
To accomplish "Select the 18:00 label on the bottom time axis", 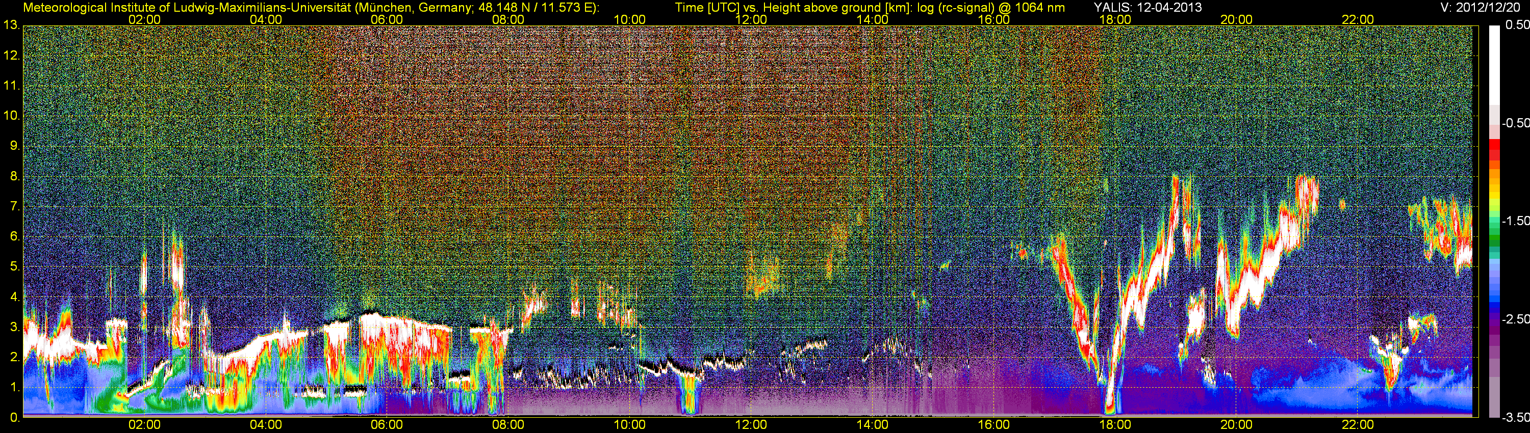I will click(1115, 425).
